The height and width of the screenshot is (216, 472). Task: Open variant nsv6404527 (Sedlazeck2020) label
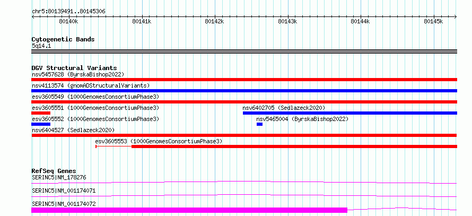tap(73, 130)
